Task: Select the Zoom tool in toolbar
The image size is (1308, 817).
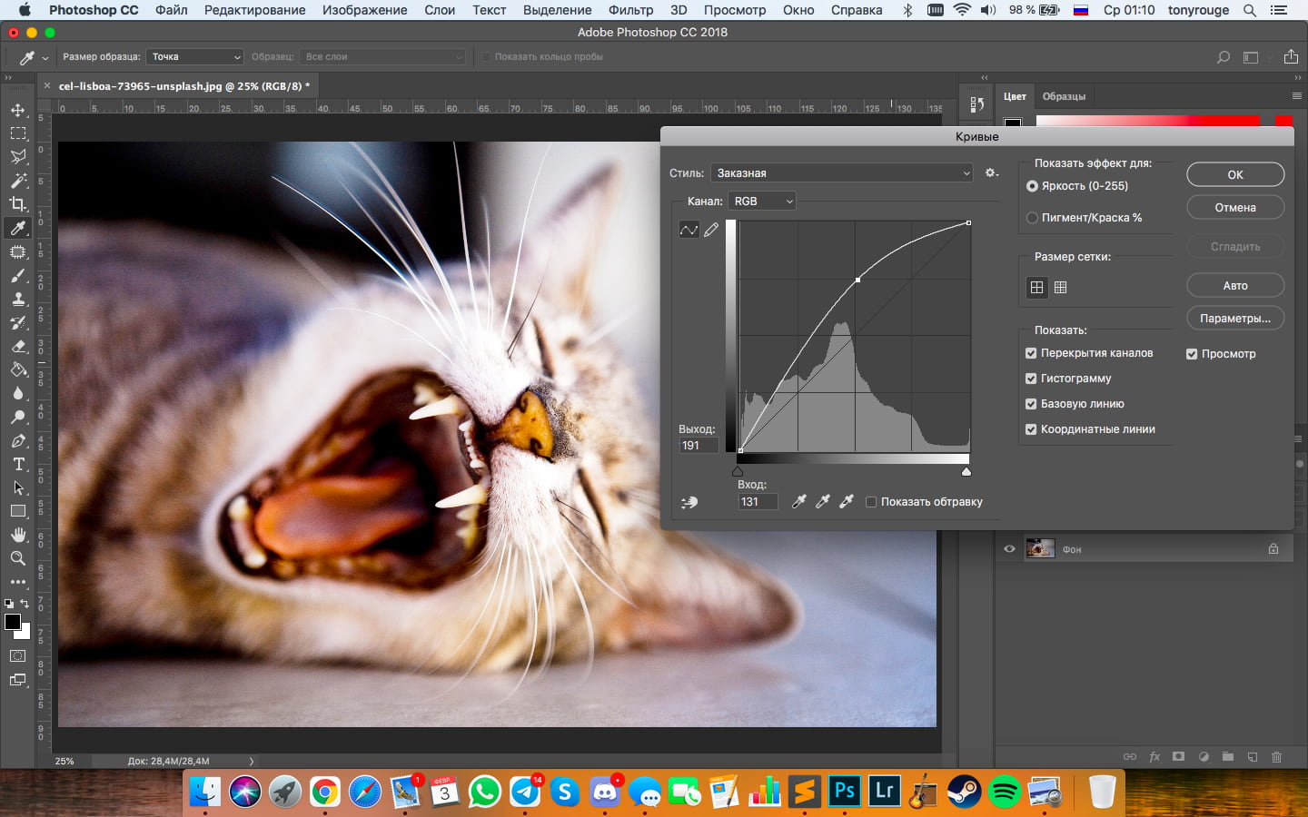Action: coord(18,558)
